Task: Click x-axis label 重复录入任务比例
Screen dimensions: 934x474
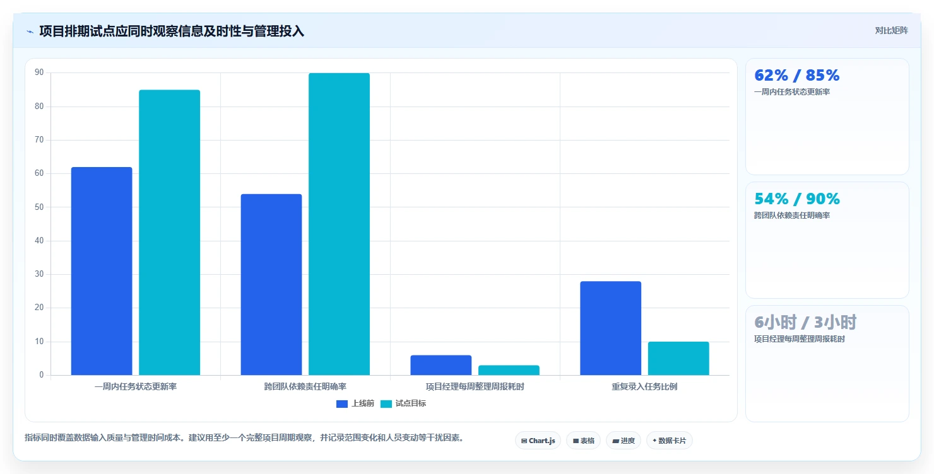Action: click(644, 386)
